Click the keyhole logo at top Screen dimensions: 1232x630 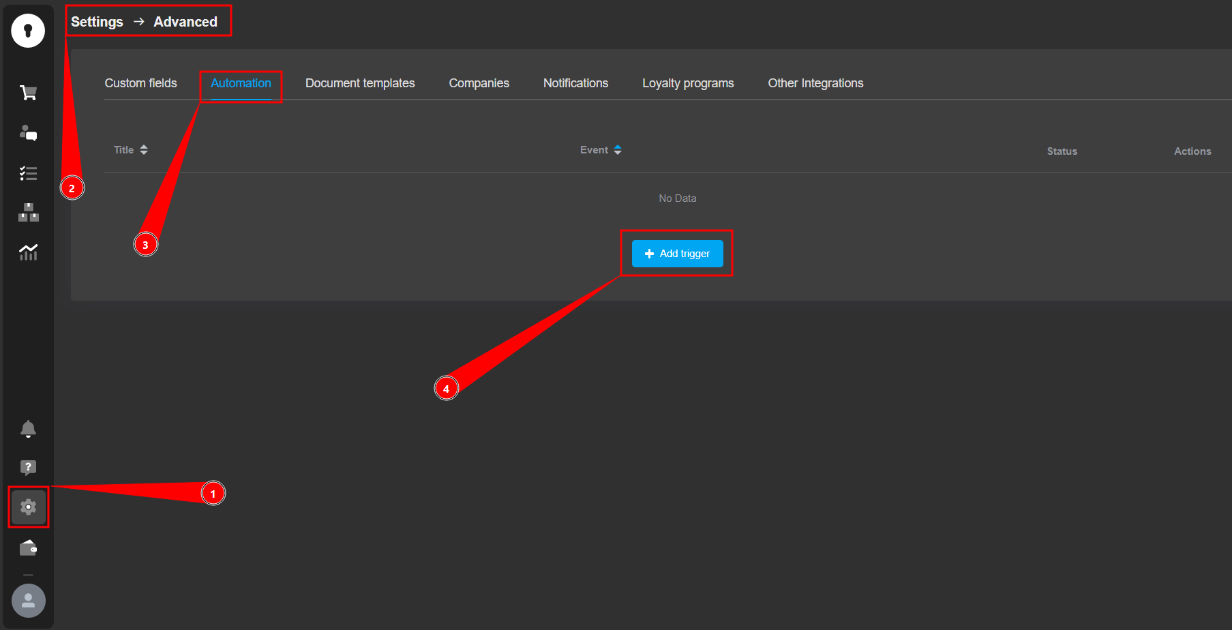point(28,31)
